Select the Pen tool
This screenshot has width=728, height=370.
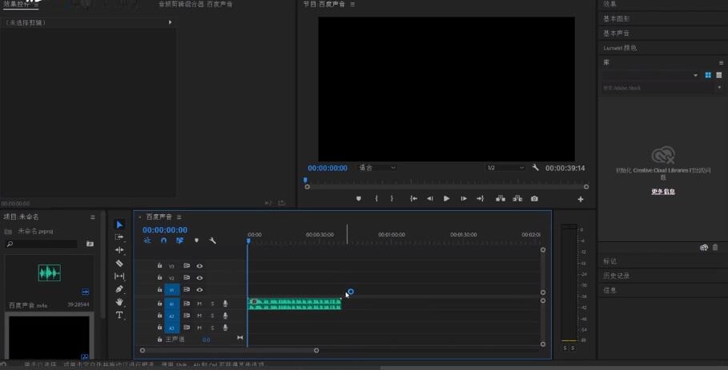119,289
